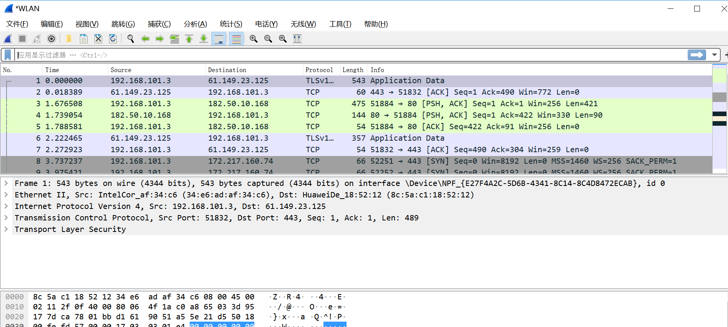
Task: Sort packets by Time column header
Action: click(x=75, y=70)
